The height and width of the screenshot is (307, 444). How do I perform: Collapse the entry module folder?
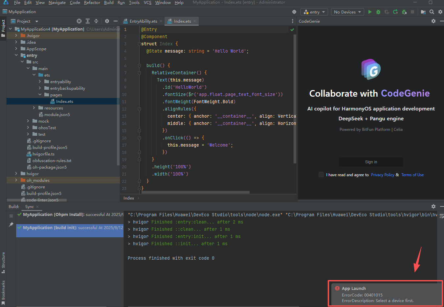[x=16, y=55]
